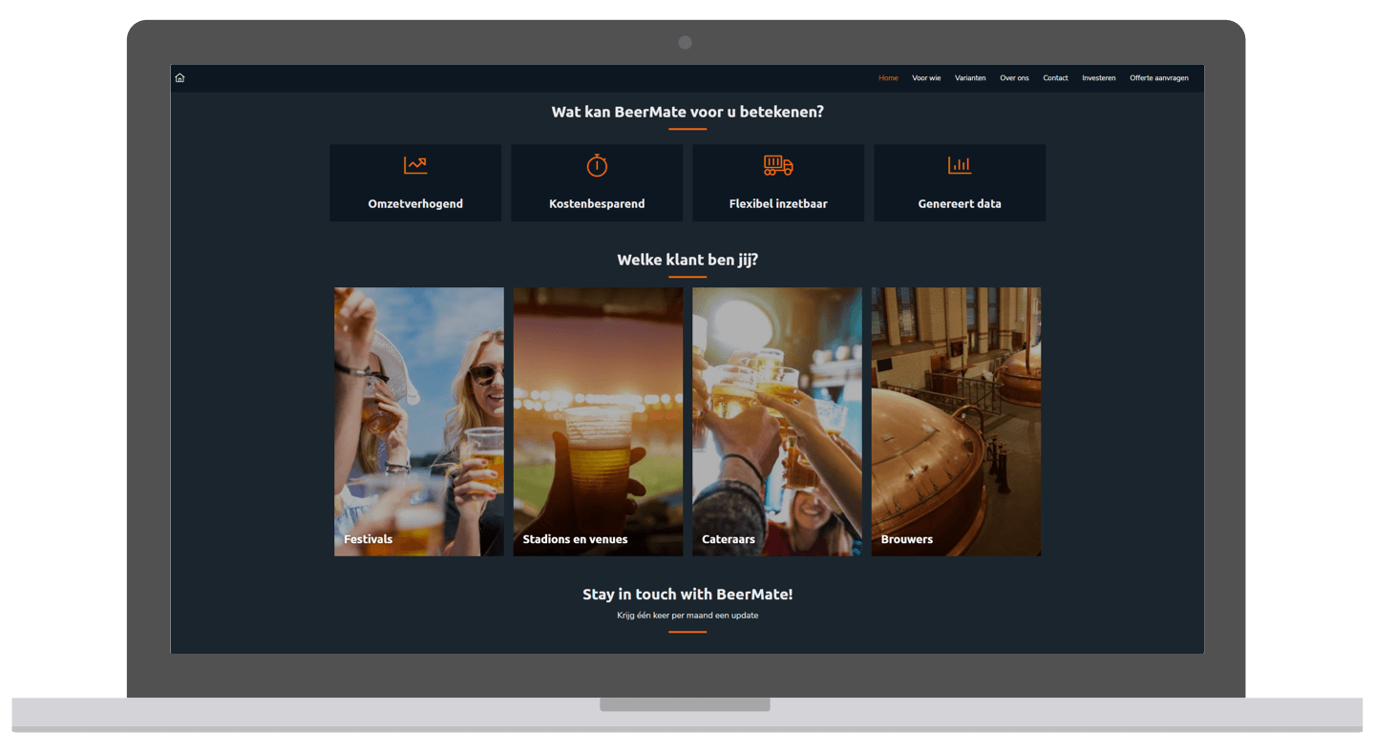Click the Brouwers caption text
The image size is (1375, 752).
tap(907, 539)
